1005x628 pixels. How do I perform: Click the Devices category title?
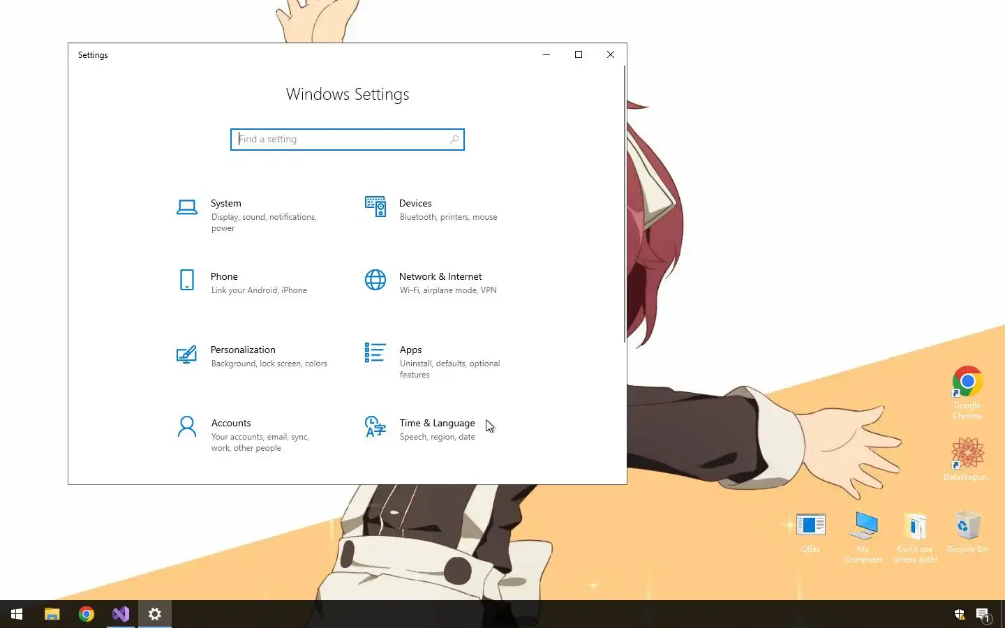pyautogui.click(x=415, y=203)
